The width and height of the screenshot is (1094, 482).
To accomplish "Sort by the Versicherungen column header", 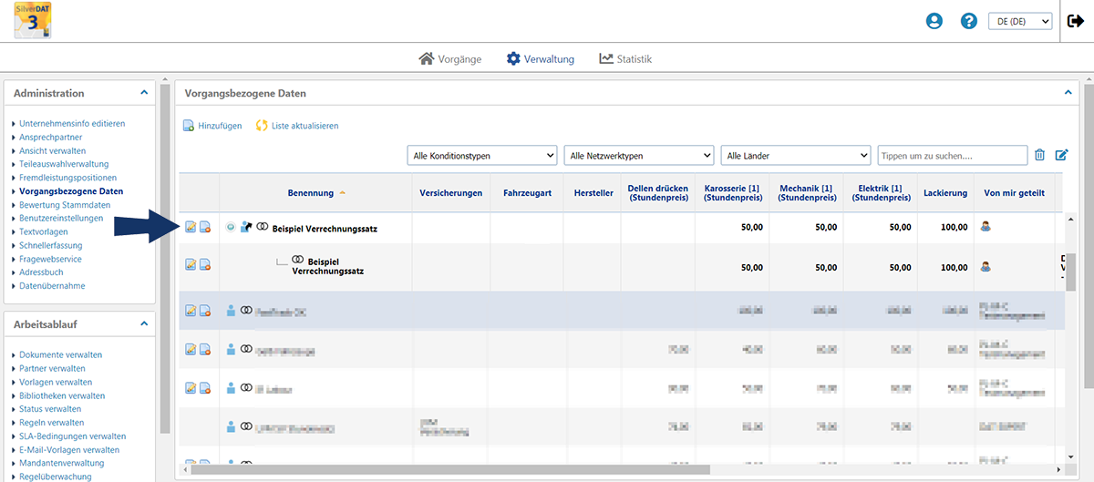I will point(450,193).
